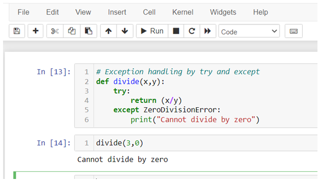Select the In [13] cell prompt
322x183 pixels.
pyautogui.click(x=53, y=72)
